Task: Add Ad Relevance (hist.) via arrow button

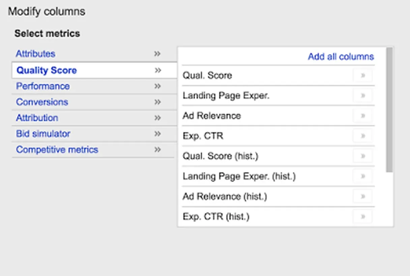Action: [363, 196]
